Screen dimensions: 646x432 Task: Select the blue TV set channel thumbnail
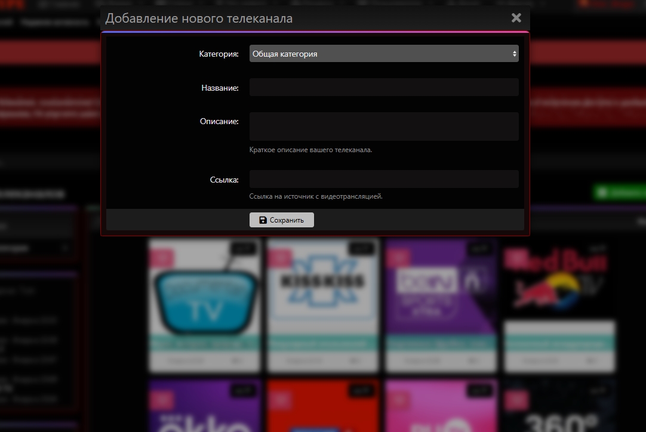[204, 289]
